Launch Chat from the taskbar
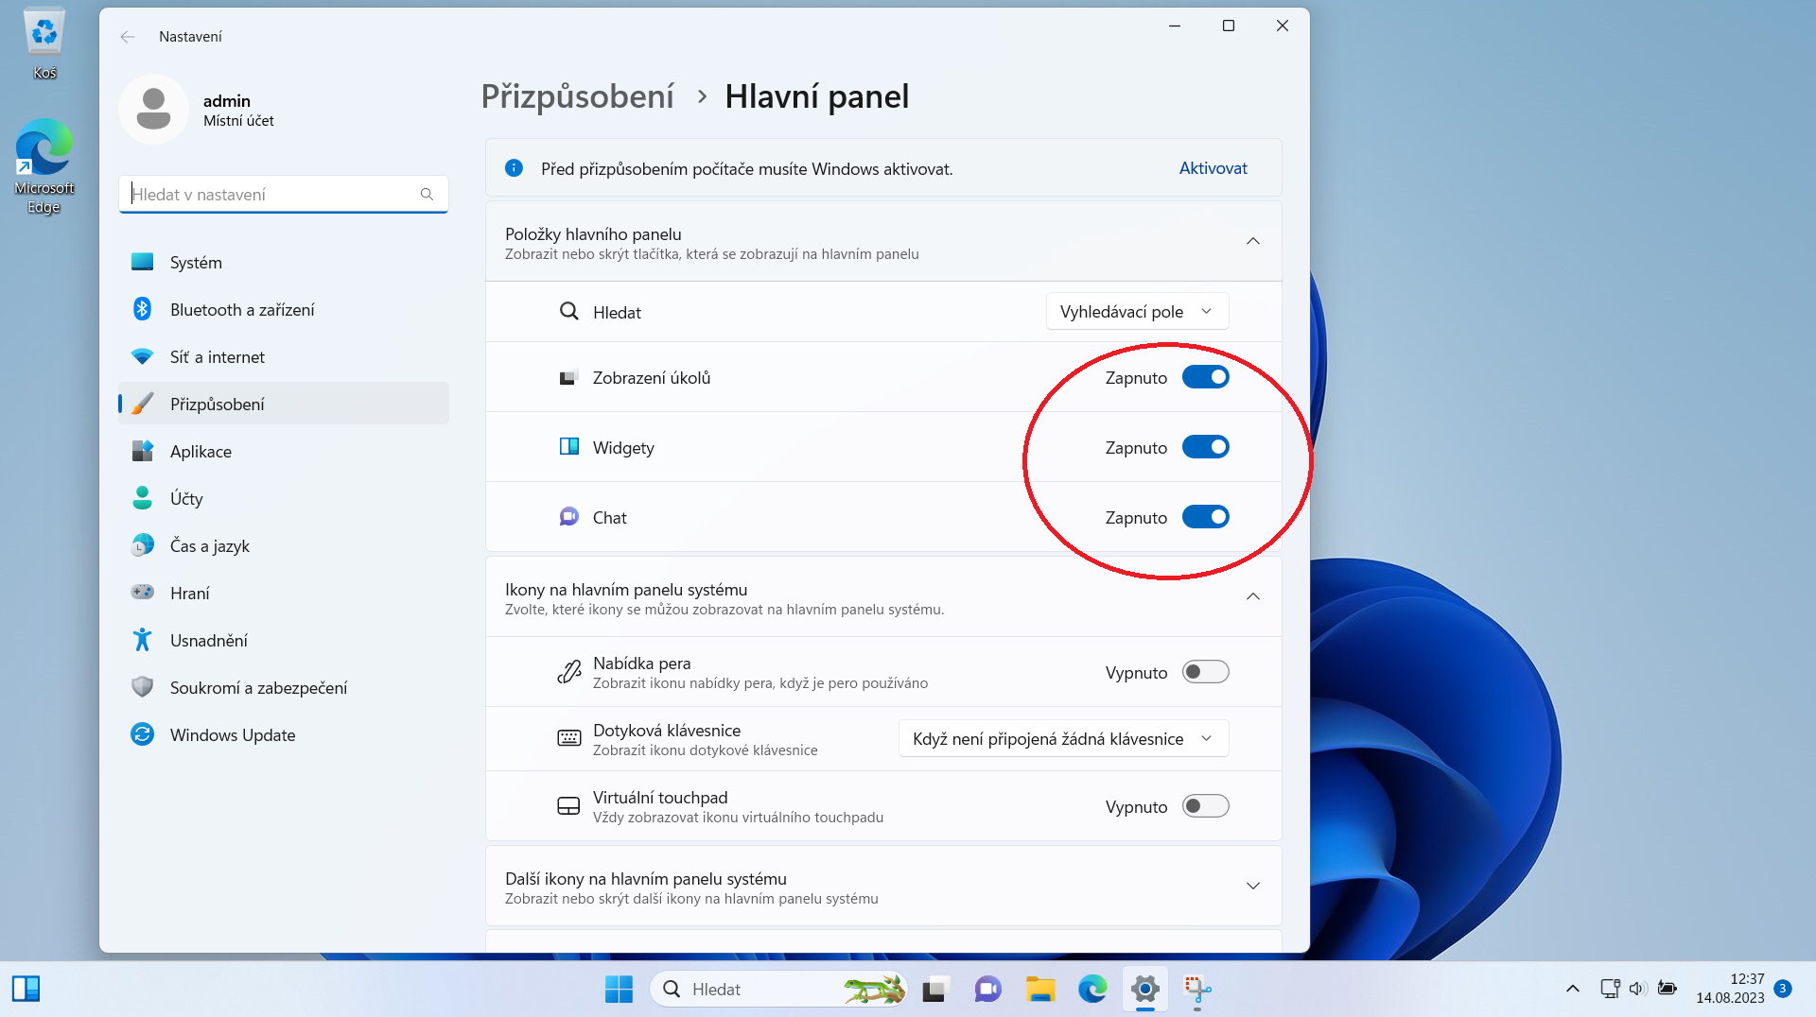The width and height of the screenshot is (1816, 1017). click(x=987, y=989)
